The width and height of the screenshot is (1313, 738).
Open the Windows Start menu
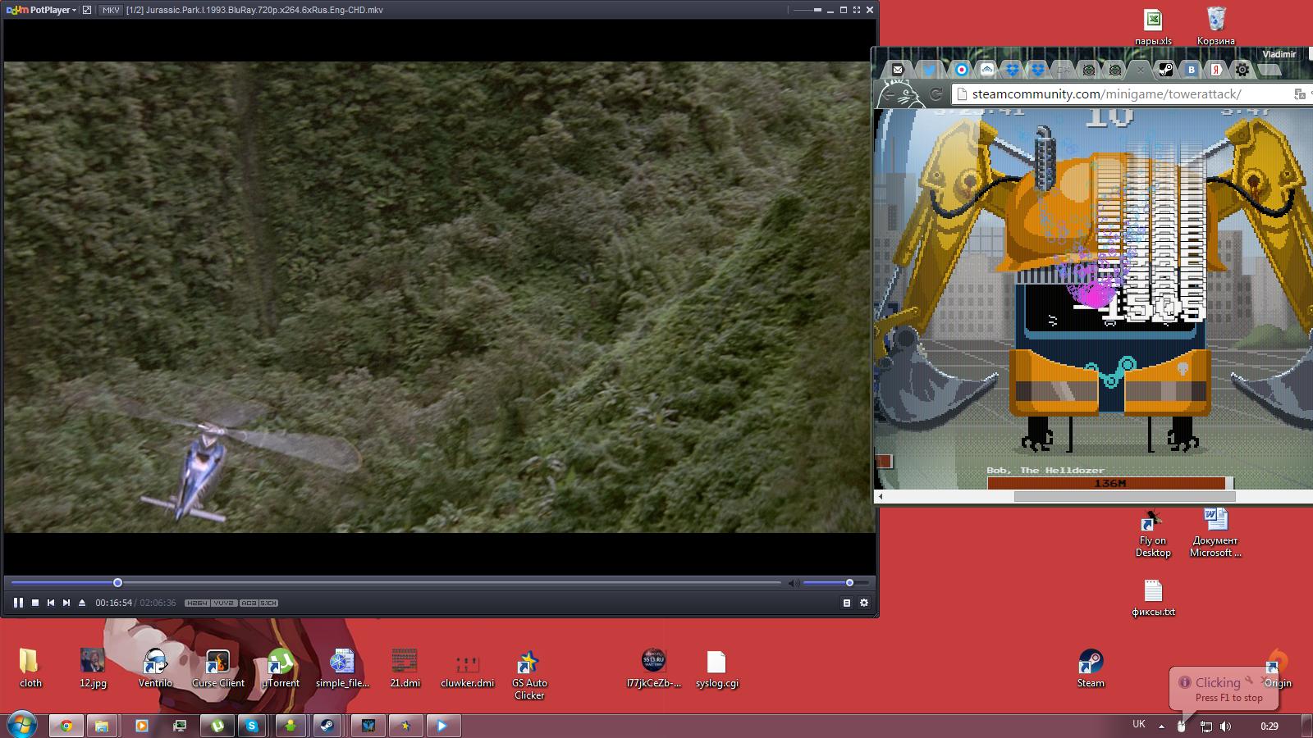pyautogui.click(x=21, y=726)
